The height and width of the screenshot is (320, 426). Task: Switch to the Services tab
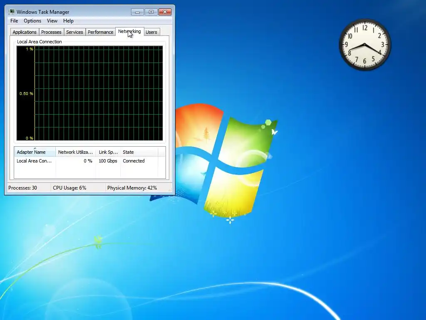(x=74, y=32)
